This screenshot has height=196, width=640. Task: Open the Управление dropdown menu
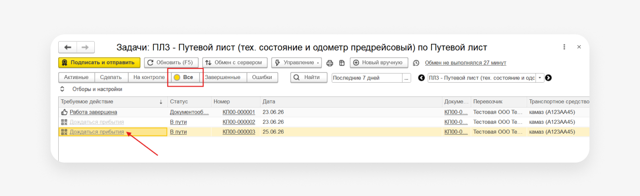(297, 62)
